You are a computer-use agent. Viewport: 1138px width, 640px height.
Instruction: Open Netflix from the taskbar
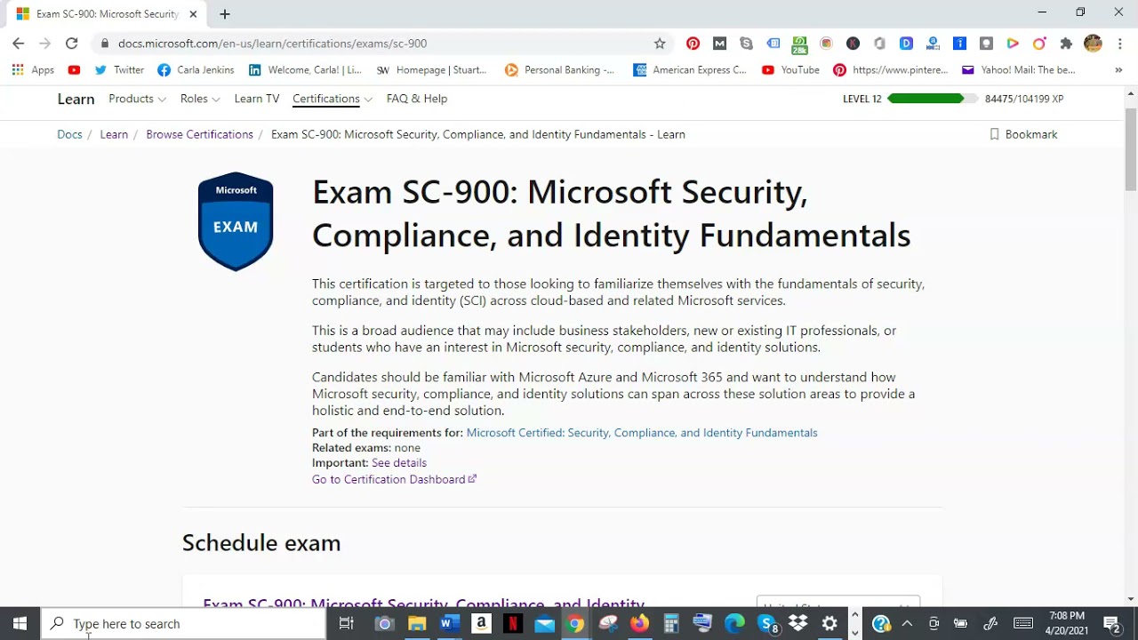pos(513,624)
